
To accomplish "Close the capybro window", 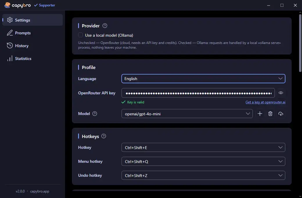I will [x=295, y=5].
